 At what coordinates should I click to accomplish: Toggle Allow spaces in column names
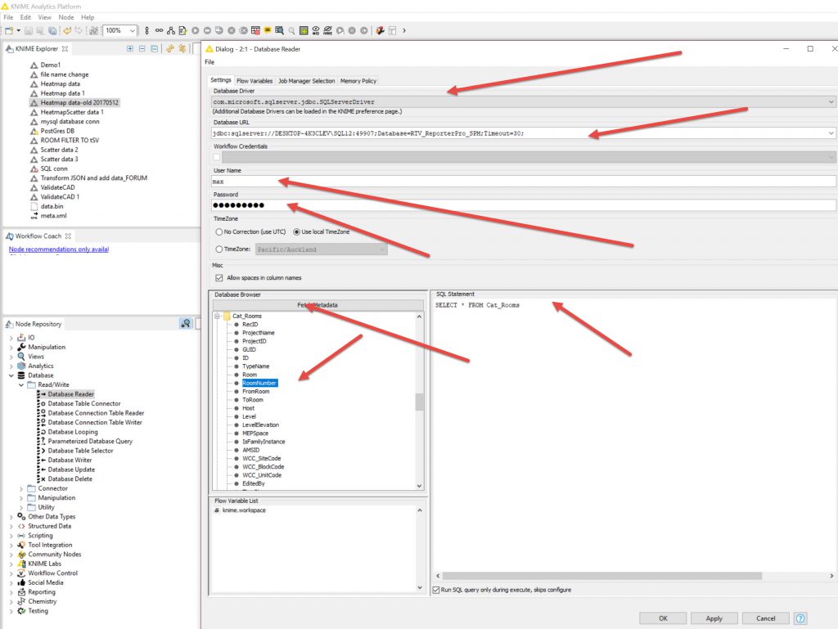tap(218, 278)
